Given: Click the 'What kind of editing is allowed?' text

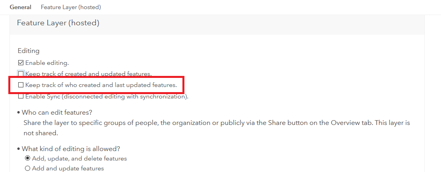Looking at the screenshot, I should click(x=71, y=149).
